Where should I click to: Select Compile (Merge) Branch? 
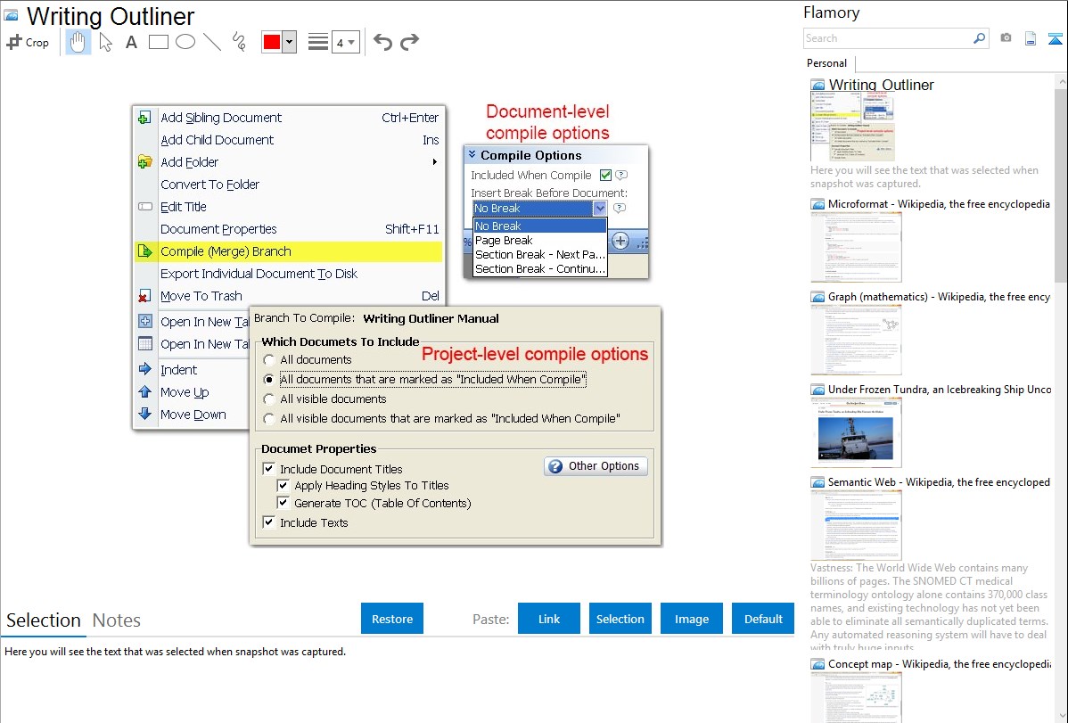point(289,251)
